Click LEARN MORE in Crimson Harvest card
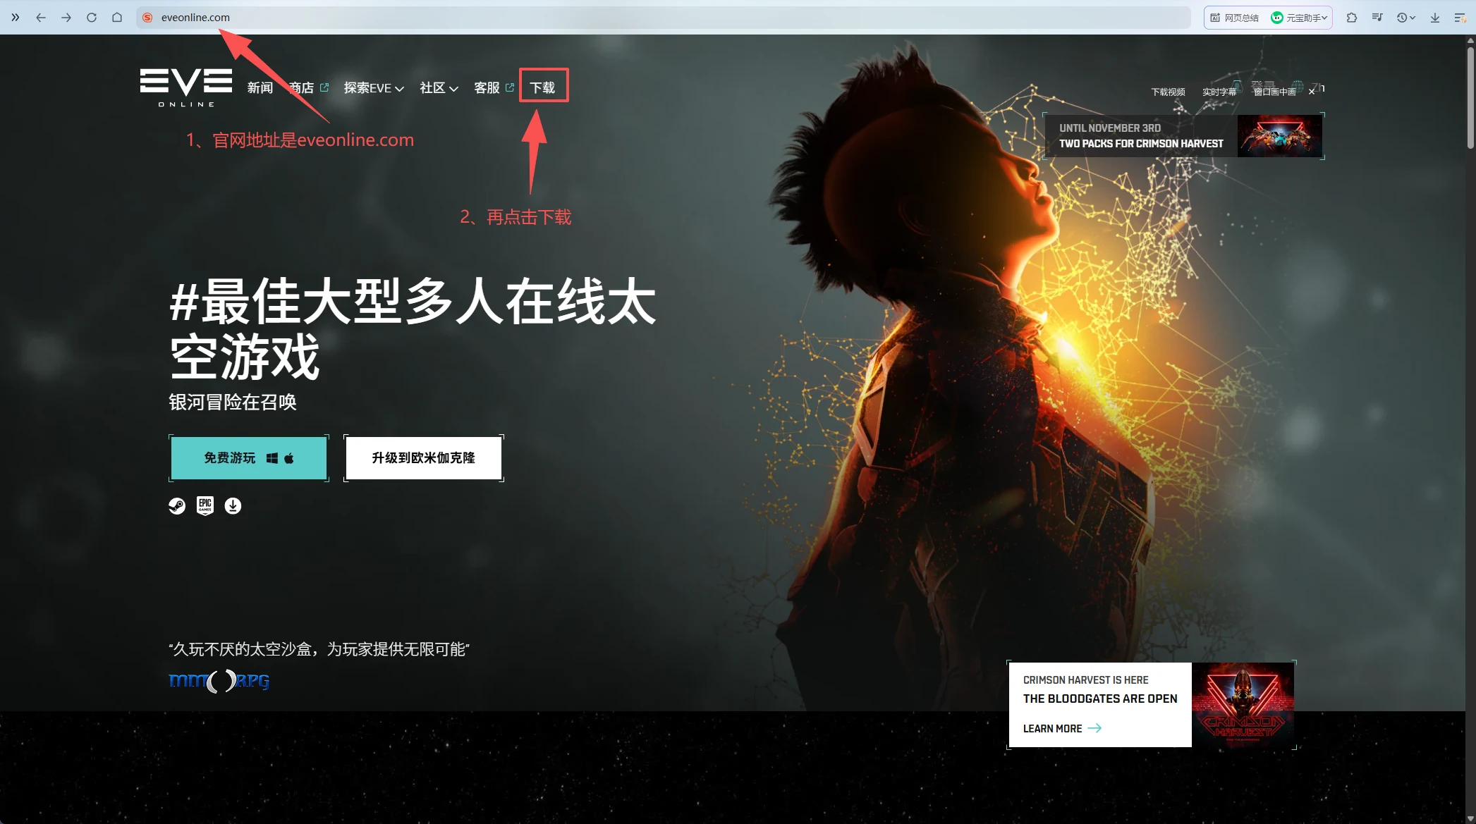Image resolution: width=1476 pixels, height=824 pixels. tap(1062, 728)
